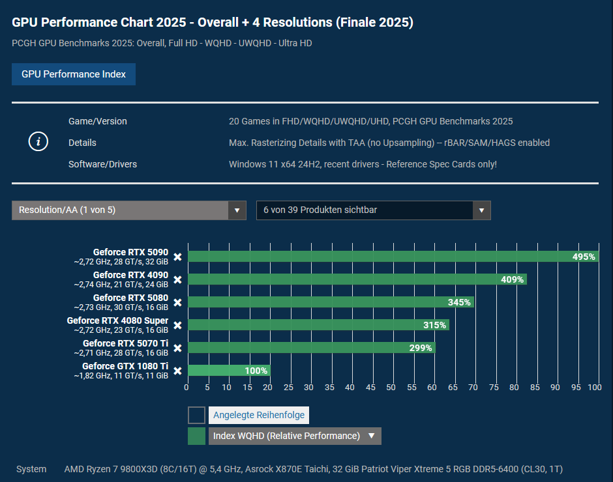Click the Game/Version label

(98, 121)
